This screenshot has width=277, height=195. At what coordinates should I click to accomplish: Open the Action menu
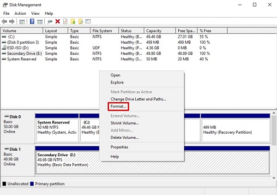(20, 13)
